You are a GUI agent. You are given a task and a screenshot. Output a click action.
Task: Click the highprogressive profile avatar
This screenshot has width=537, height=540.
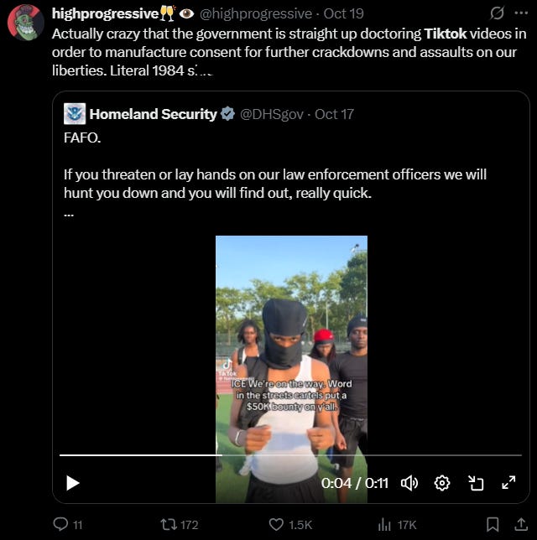pos(26,23)
